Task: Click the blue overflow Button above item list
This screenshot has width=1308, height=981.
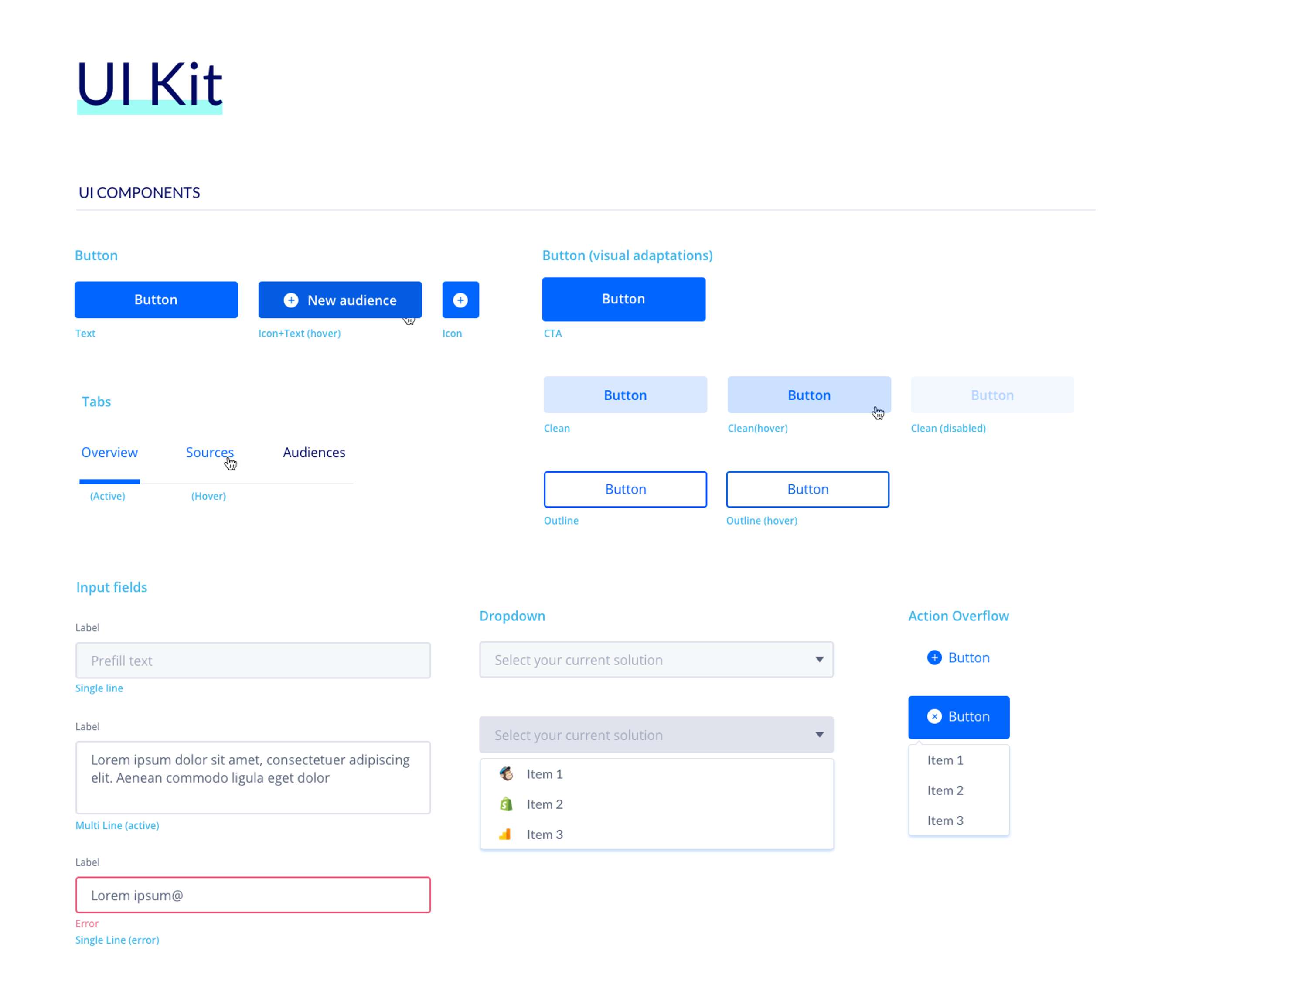Action: [x=958, y=717]
